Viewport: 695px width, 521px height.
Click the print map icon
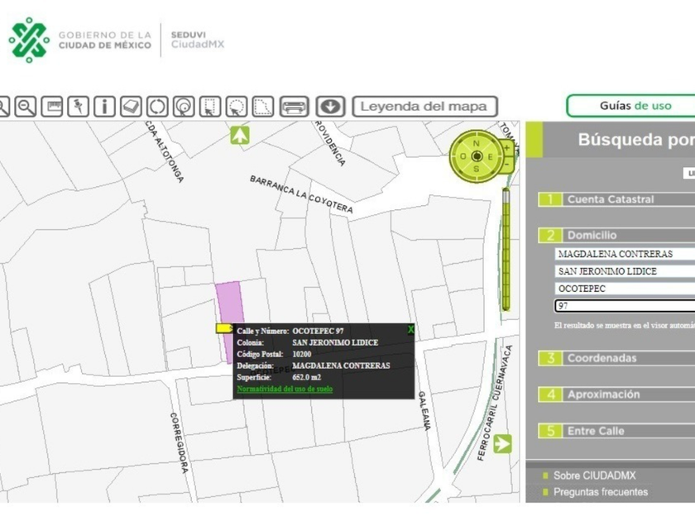click(294, 107)
